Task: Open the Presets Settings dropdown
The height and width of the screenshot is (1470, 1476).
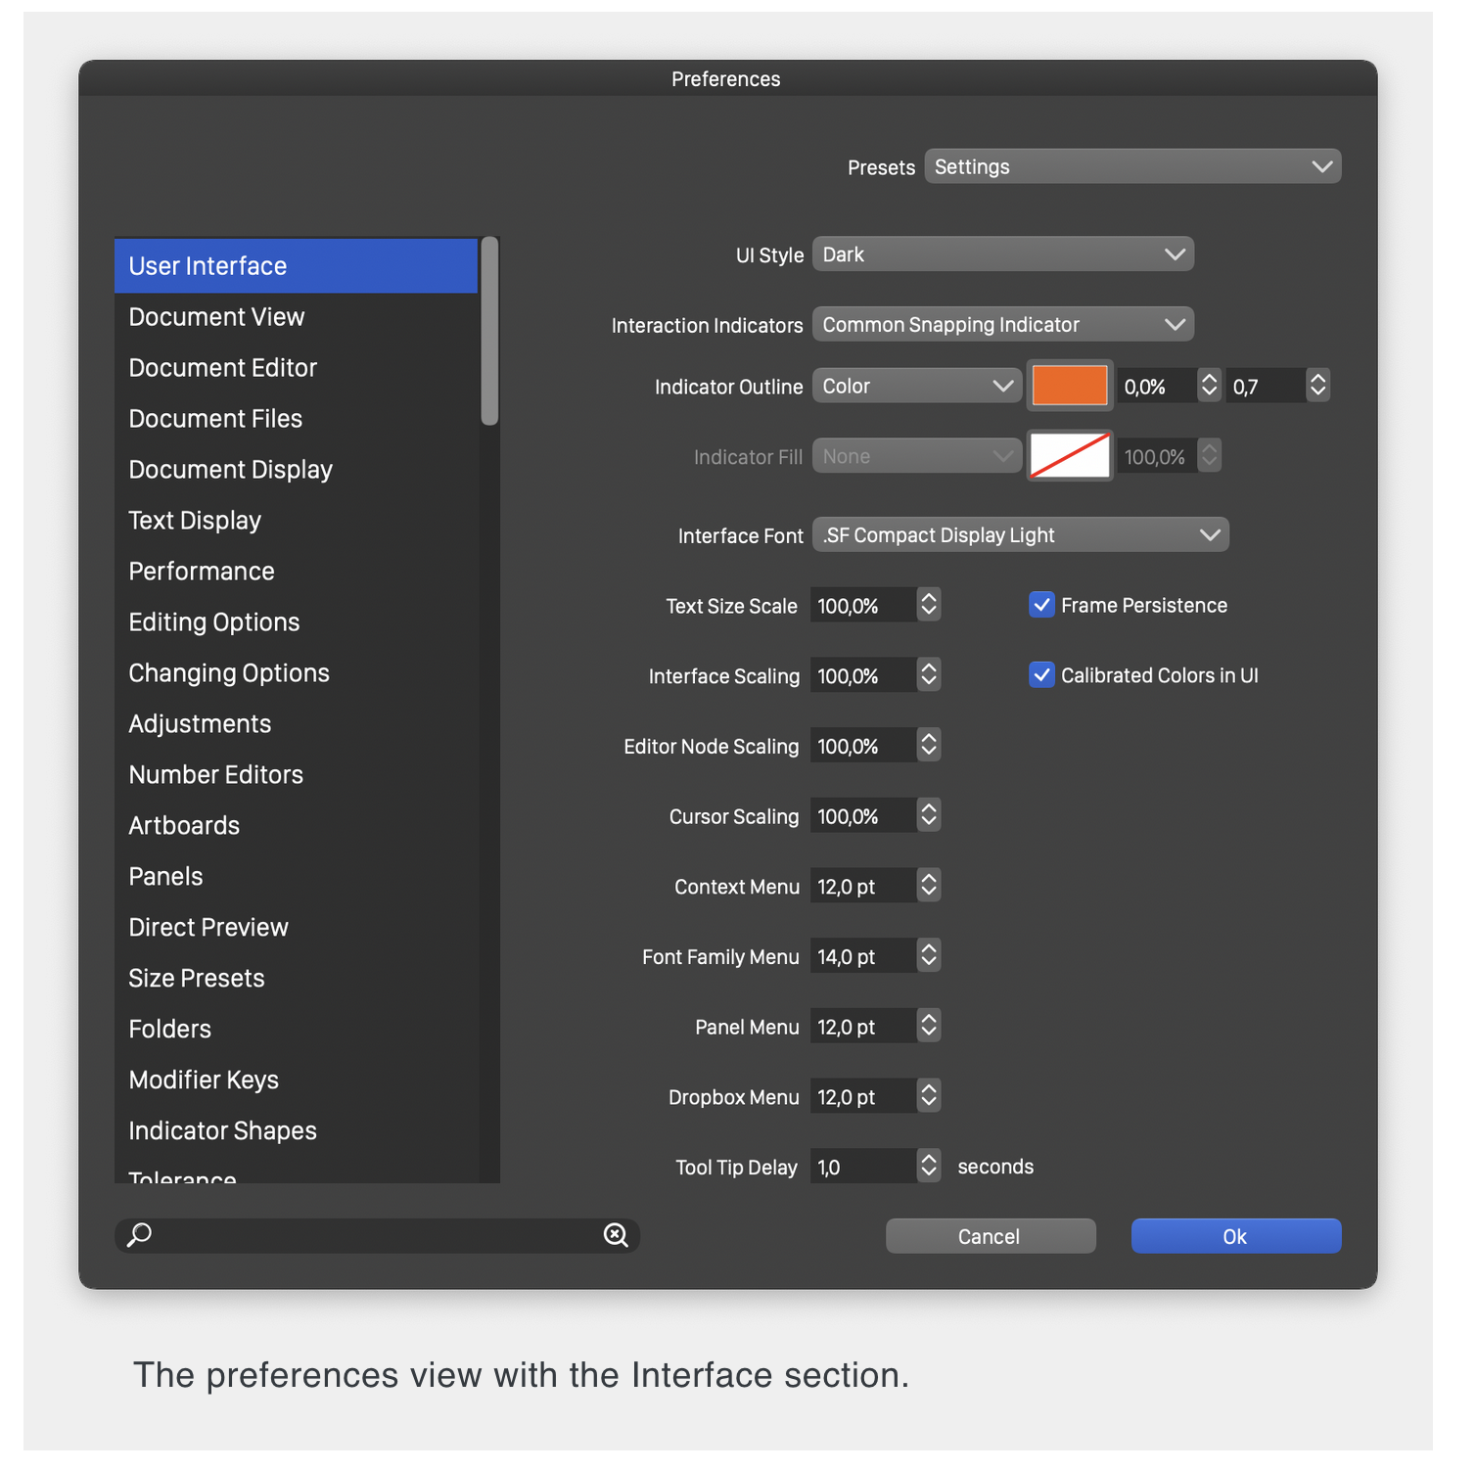Action: click(x=1132, y=166)
